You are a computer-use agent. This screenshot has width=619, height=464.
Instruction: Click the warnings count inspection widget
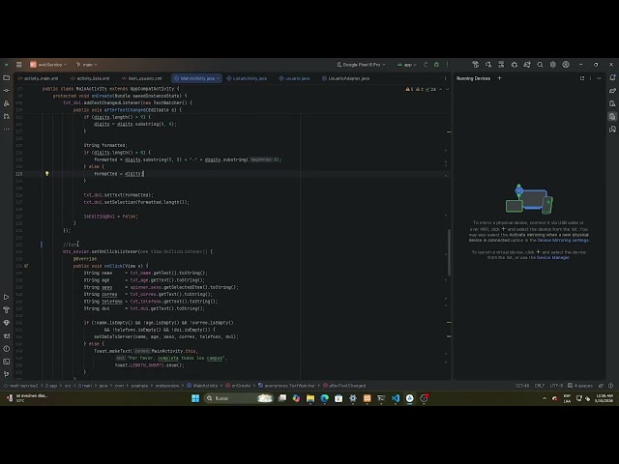coord(421,89)
